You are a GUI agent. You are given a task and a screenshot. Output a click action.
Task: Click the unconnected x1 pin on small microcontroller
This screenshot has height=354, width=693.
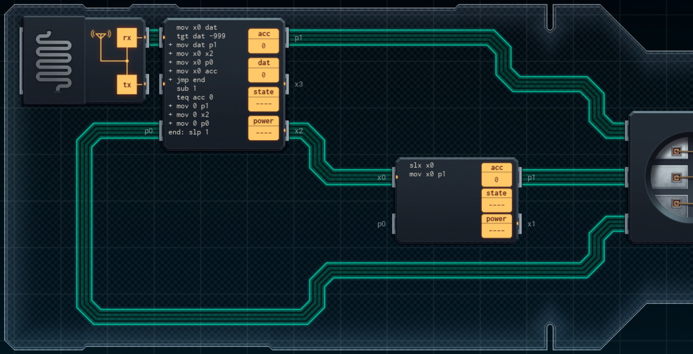point(520,223)
